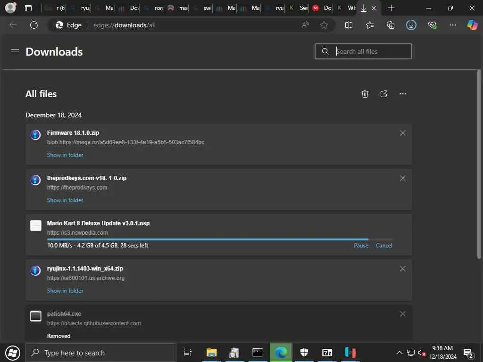Show Firmware 18.1.0.zip in folder
Image resolution: width=483 pixels, height=362 pixels.
coord(65,155)
